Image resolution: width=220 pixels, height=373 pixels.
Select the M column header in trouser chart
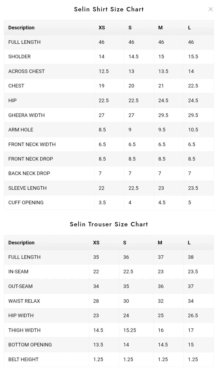160,243
